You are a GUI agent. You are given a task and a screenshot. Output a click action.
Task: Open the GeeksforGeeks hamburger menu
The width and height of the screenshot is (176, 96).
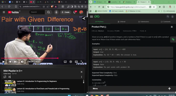[x=91, y=17]
